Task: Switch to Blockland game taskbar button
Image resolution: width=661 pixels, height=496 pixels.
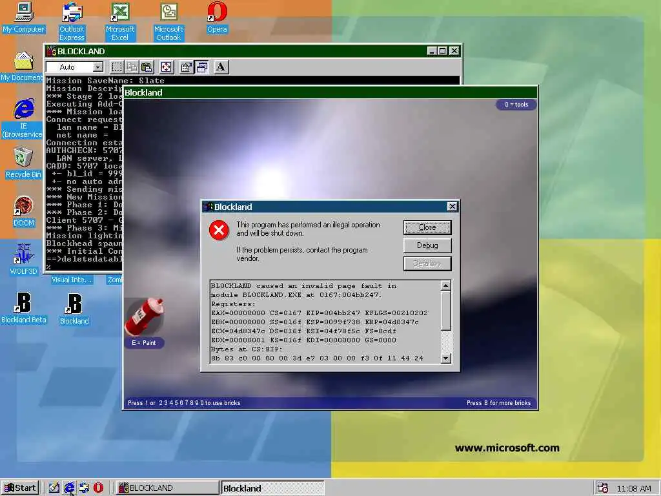Action: pyautogui.click(x=273, y=488)
